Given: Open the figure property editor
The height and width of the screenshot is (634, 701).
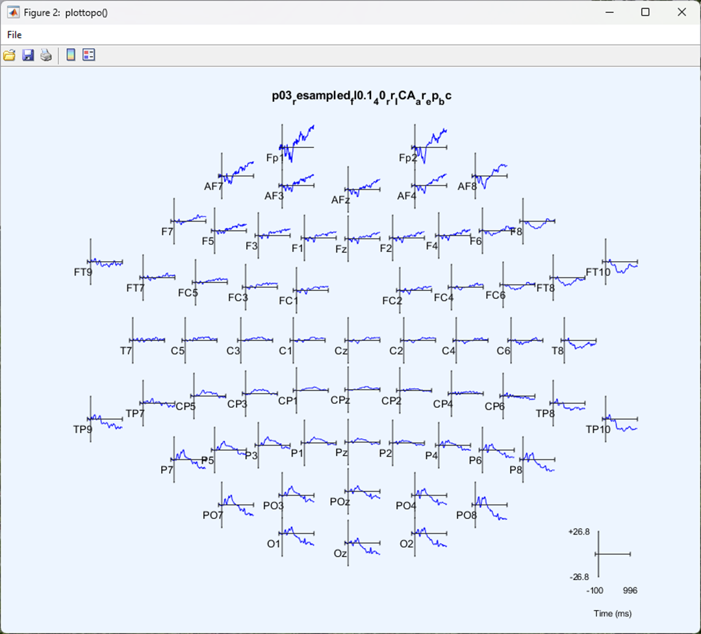Looking at the screenshot, I should pos(88,55).
